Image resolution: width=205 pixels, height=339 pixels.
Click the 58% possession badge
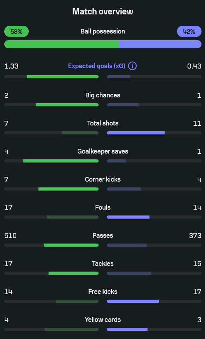(x=17, y=31)
